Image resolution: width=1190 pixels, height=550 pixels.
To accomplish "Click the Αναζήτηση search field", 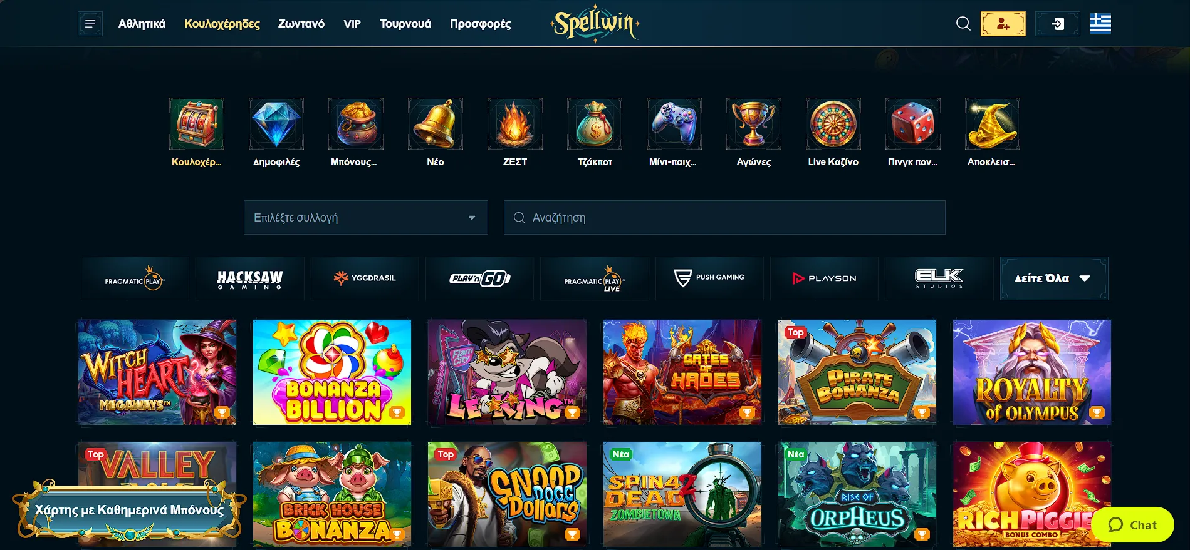I will [x=724, y=217].
